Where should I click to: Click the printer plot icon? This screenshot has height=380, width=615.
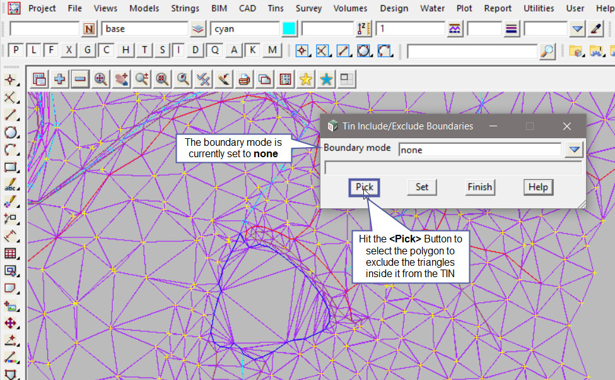[244, 80]
